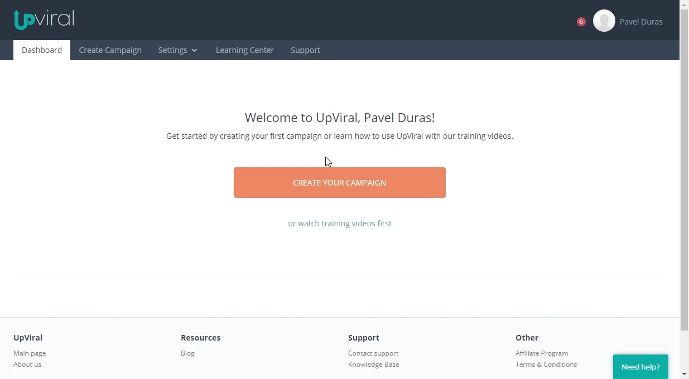Click the Other footer column heading

[x=527, y=338]
